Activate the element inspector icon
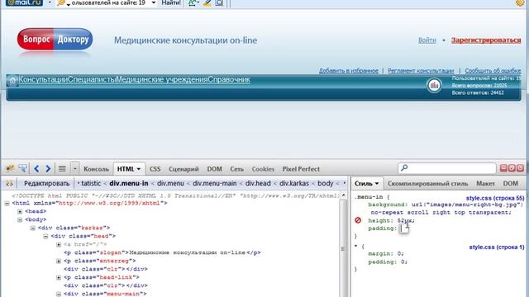This screenshot has width=529, height=297. click(23, 168)
